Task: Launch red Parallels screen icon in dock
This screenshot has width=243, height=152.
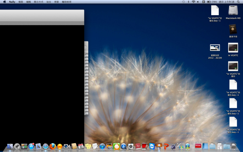Action: click(x=198, y=146)
